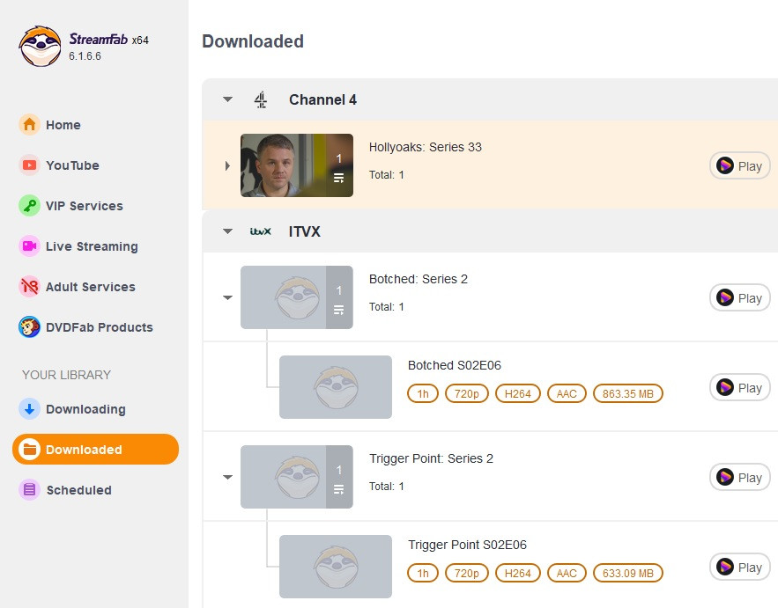Collapse the Trigger Point Series 2 row
This screenshot has height=608, width=778.
tap(227, 477)
